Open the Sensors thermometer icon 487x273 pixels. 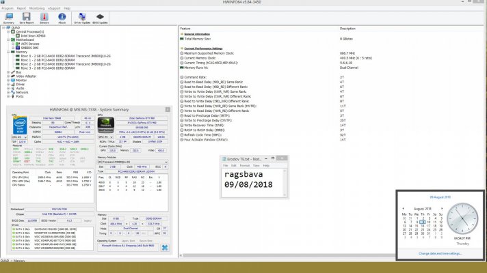[44, 18]
